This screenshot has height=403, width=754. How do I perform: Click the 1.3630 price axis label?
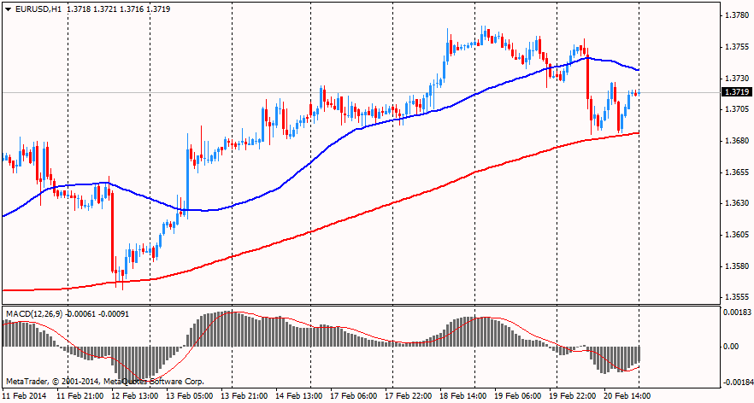736,203
